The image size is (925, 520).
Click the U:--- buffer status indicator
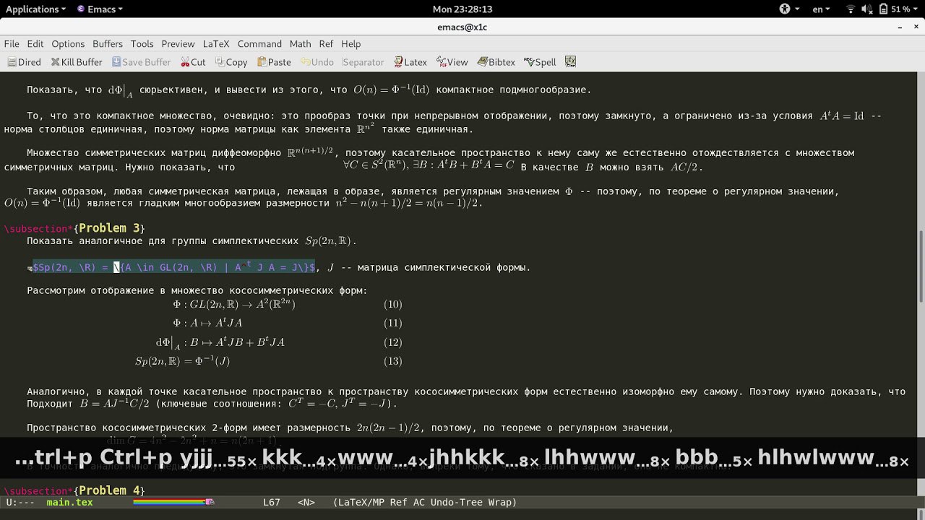click(22, 502)
